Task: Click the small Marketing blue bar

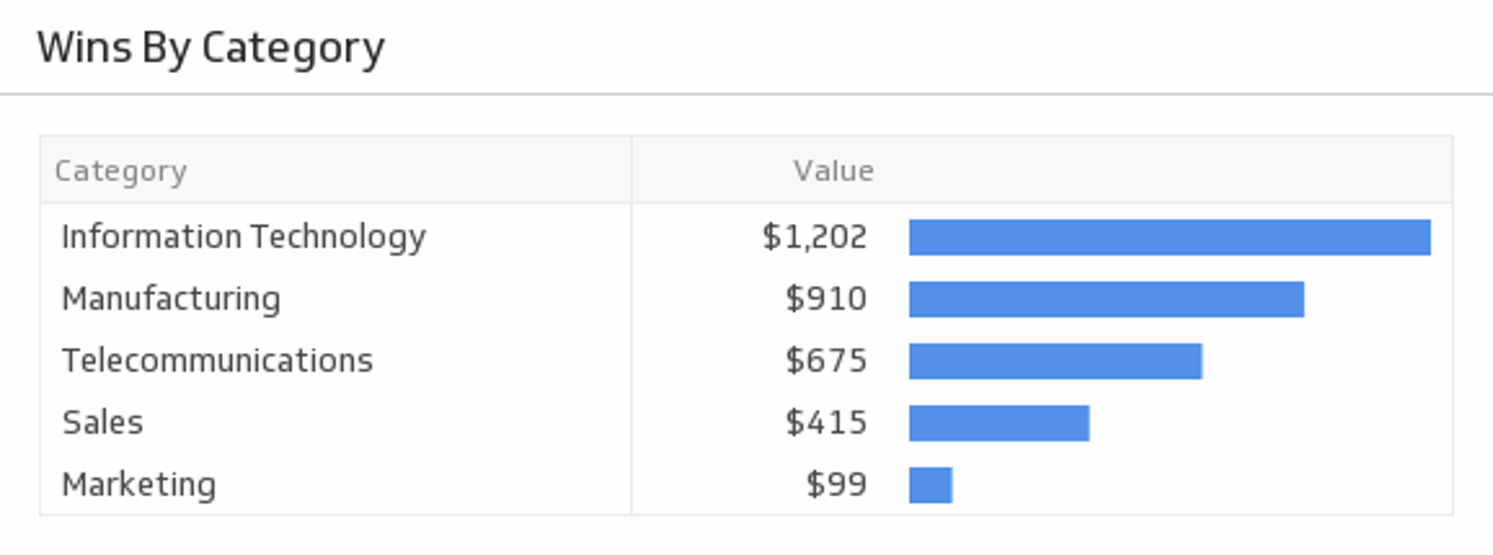Action: 930,486
